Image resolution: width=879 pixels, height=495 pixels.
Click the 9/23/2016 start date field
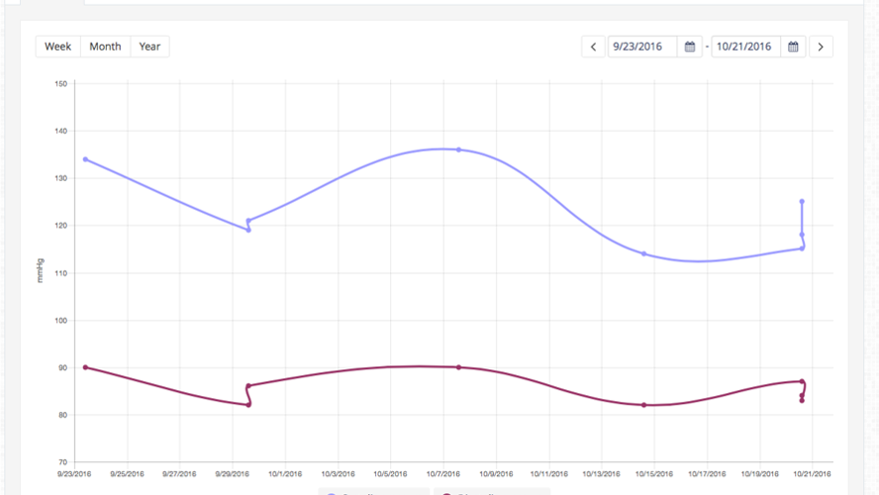pos(641,47)
